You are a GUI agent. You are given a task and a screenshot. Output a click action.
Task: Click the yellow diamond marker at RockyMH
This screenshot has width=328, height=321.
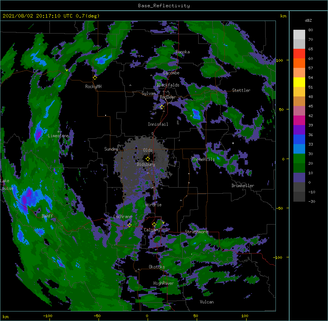[95, 78]
